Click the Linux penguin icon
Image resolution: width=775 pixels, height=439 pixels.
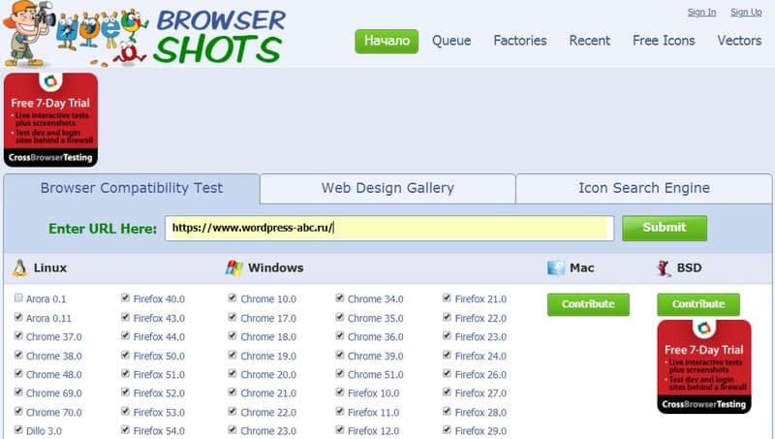click(19, 267)
